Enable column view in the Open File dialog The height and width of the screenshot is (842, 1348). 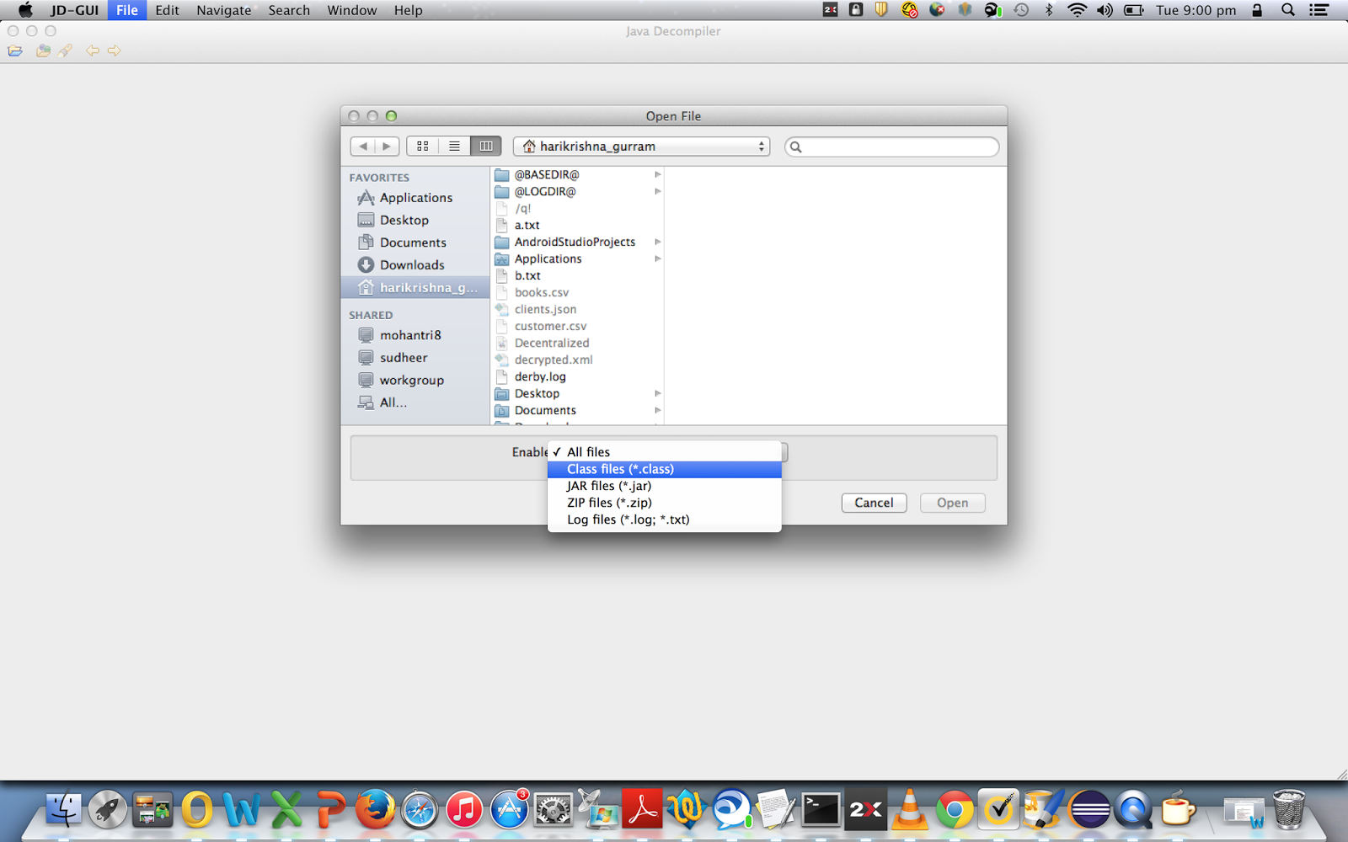point(485,145)
